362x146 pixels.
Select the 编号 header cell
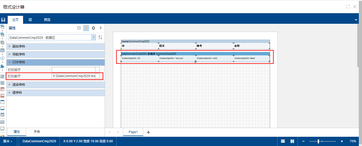pyautogui.click(x=214, y=46)
